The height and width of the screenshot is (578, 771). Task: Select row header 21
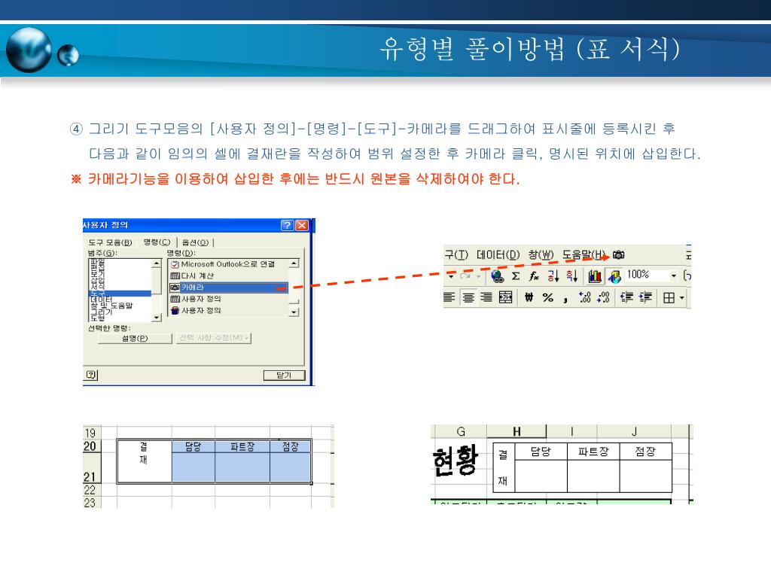(91, 469)
